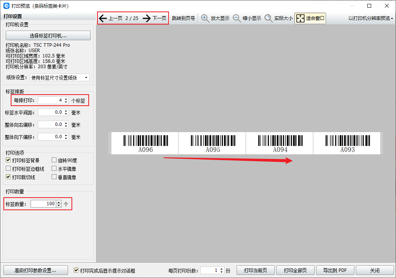Click 关闭 button at bottom
396x278 pixels.
click(x=375, y=270)
